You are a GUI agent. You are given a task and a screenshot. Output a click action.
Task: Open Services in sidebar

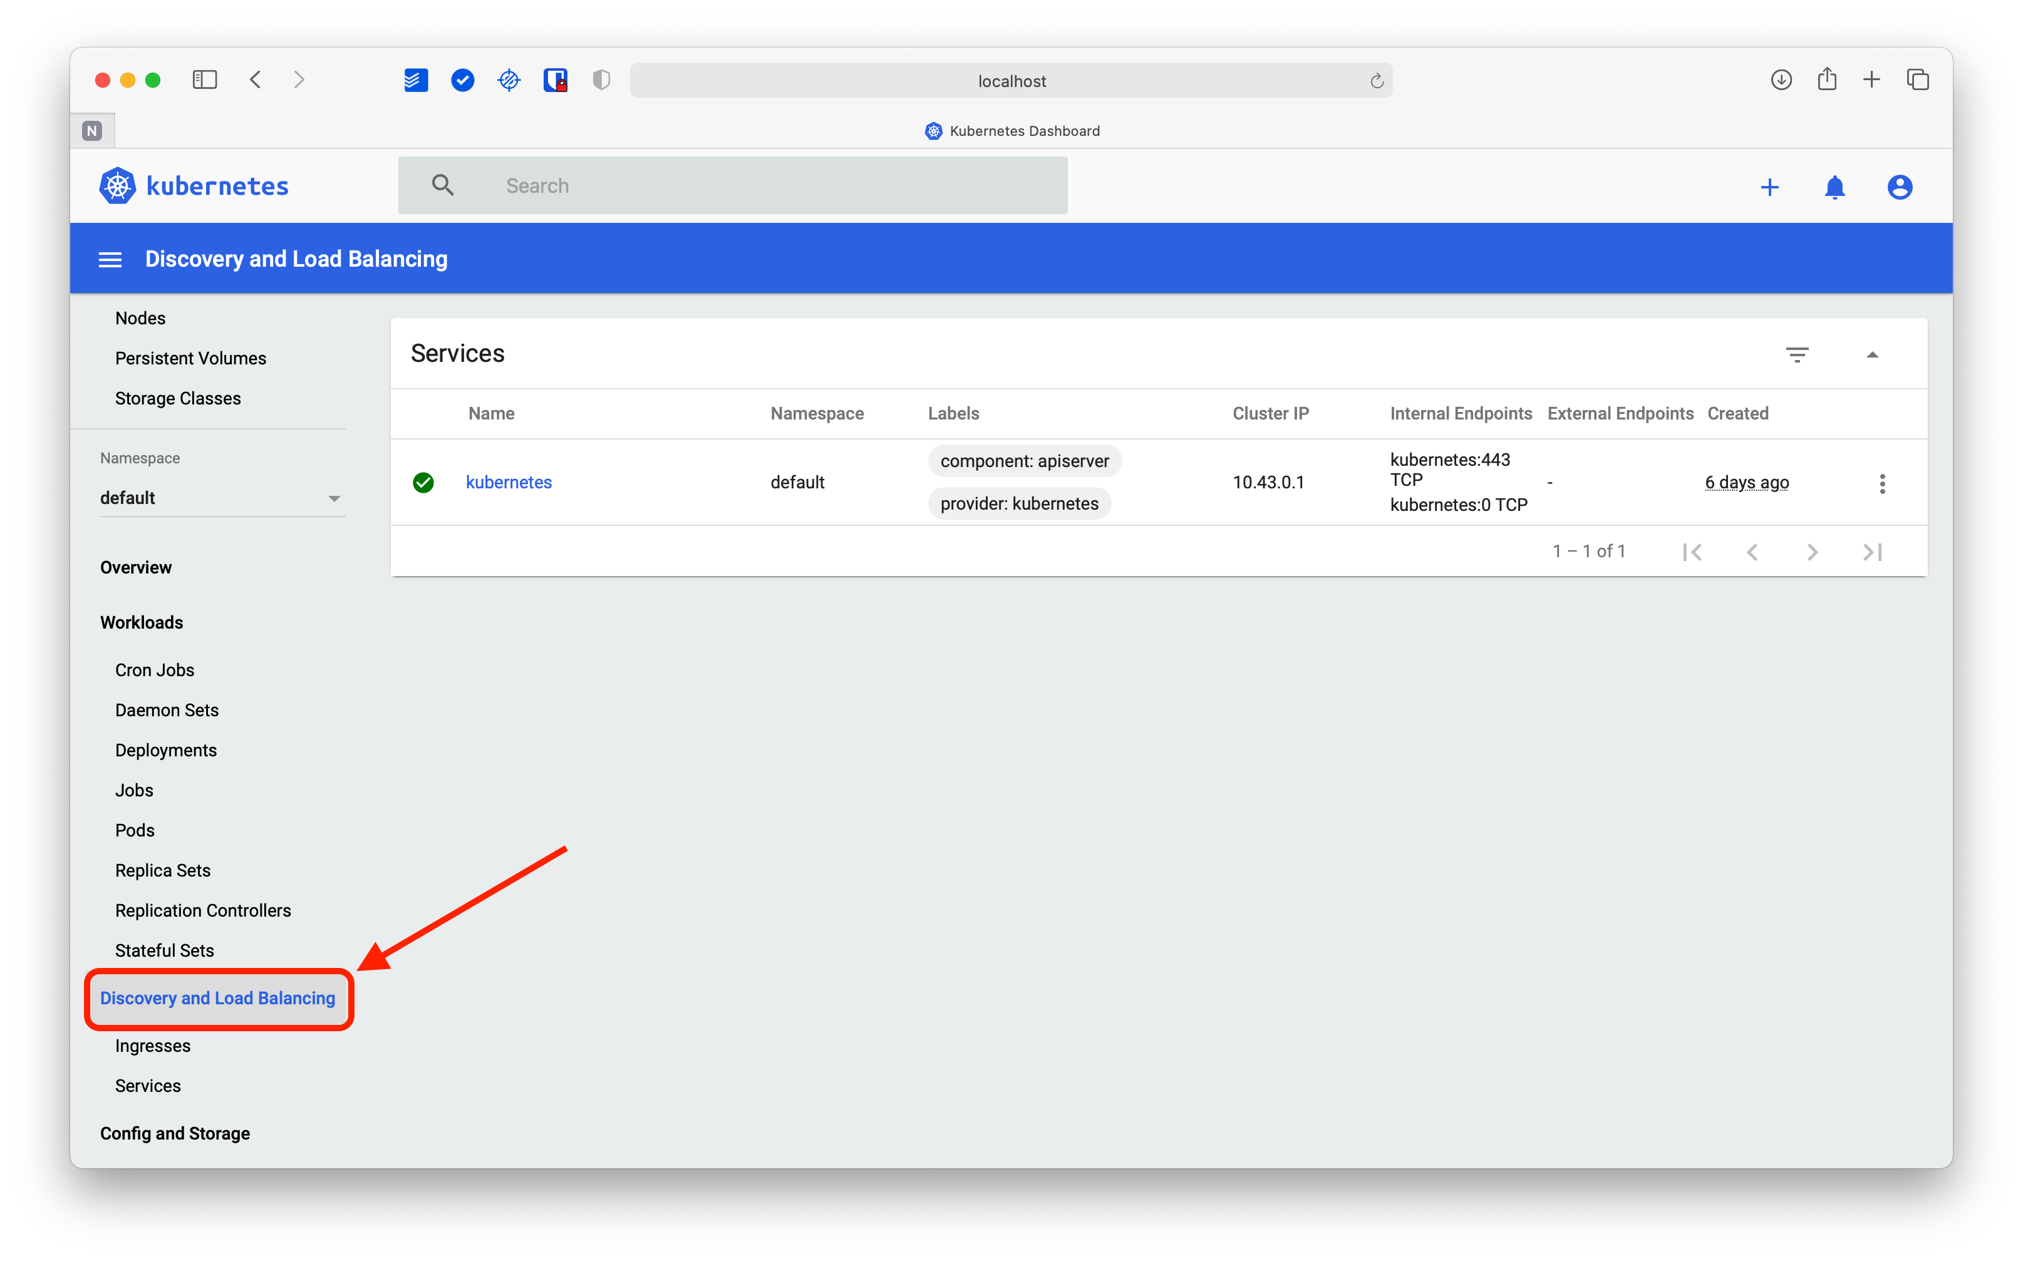(148, 1085)
